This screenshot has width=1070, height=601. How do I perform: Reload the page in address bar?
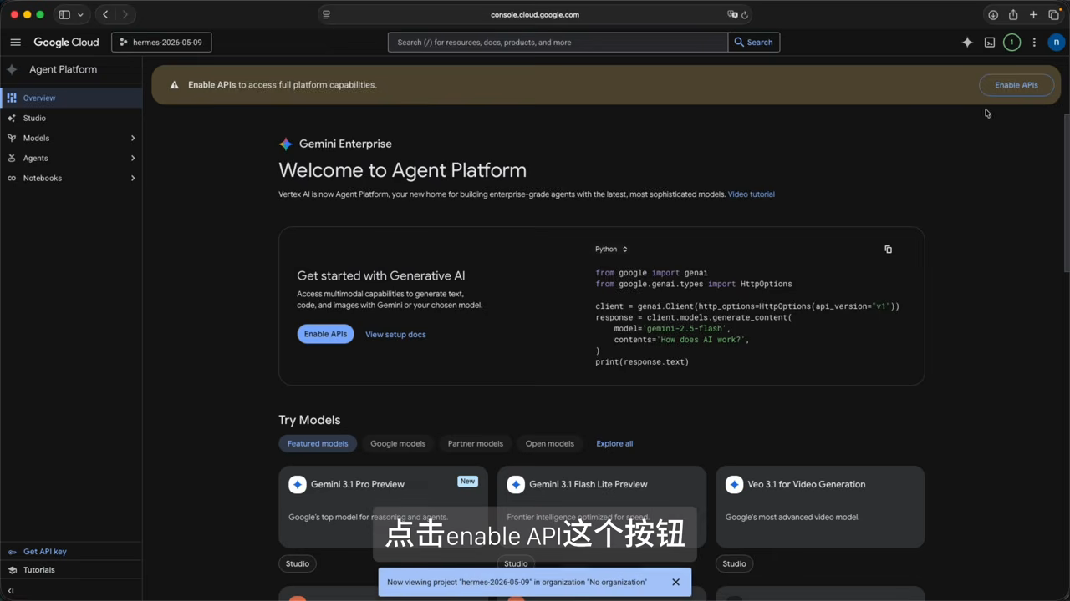click(745, 14)
